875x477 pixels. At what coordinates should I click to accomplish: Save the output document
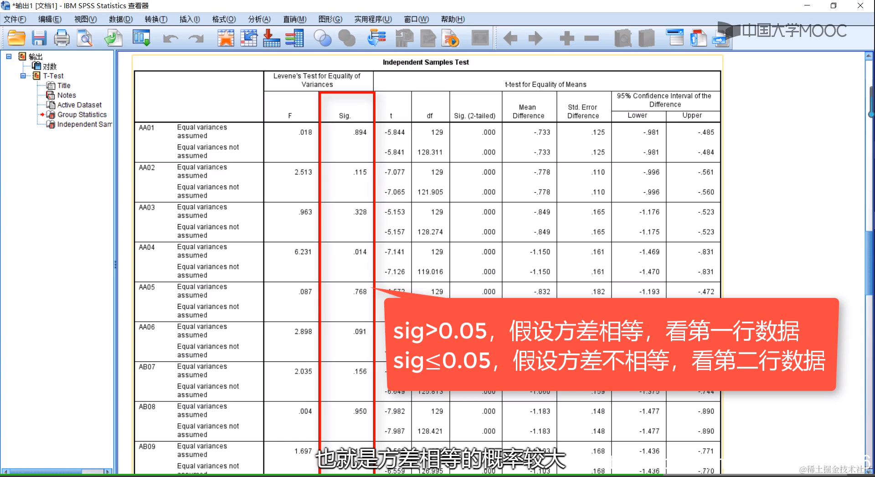[x=39, y=38]
